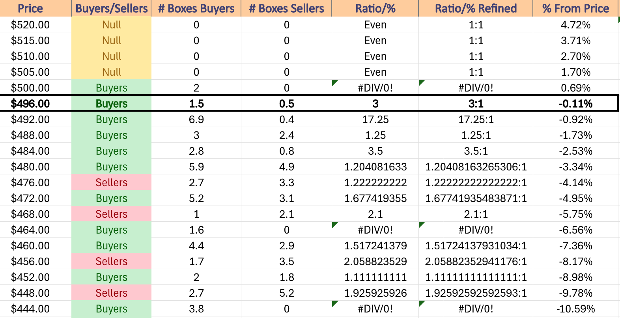Select the highlighted $496.00 price cell
620x318 pixels.
[36, 103]
